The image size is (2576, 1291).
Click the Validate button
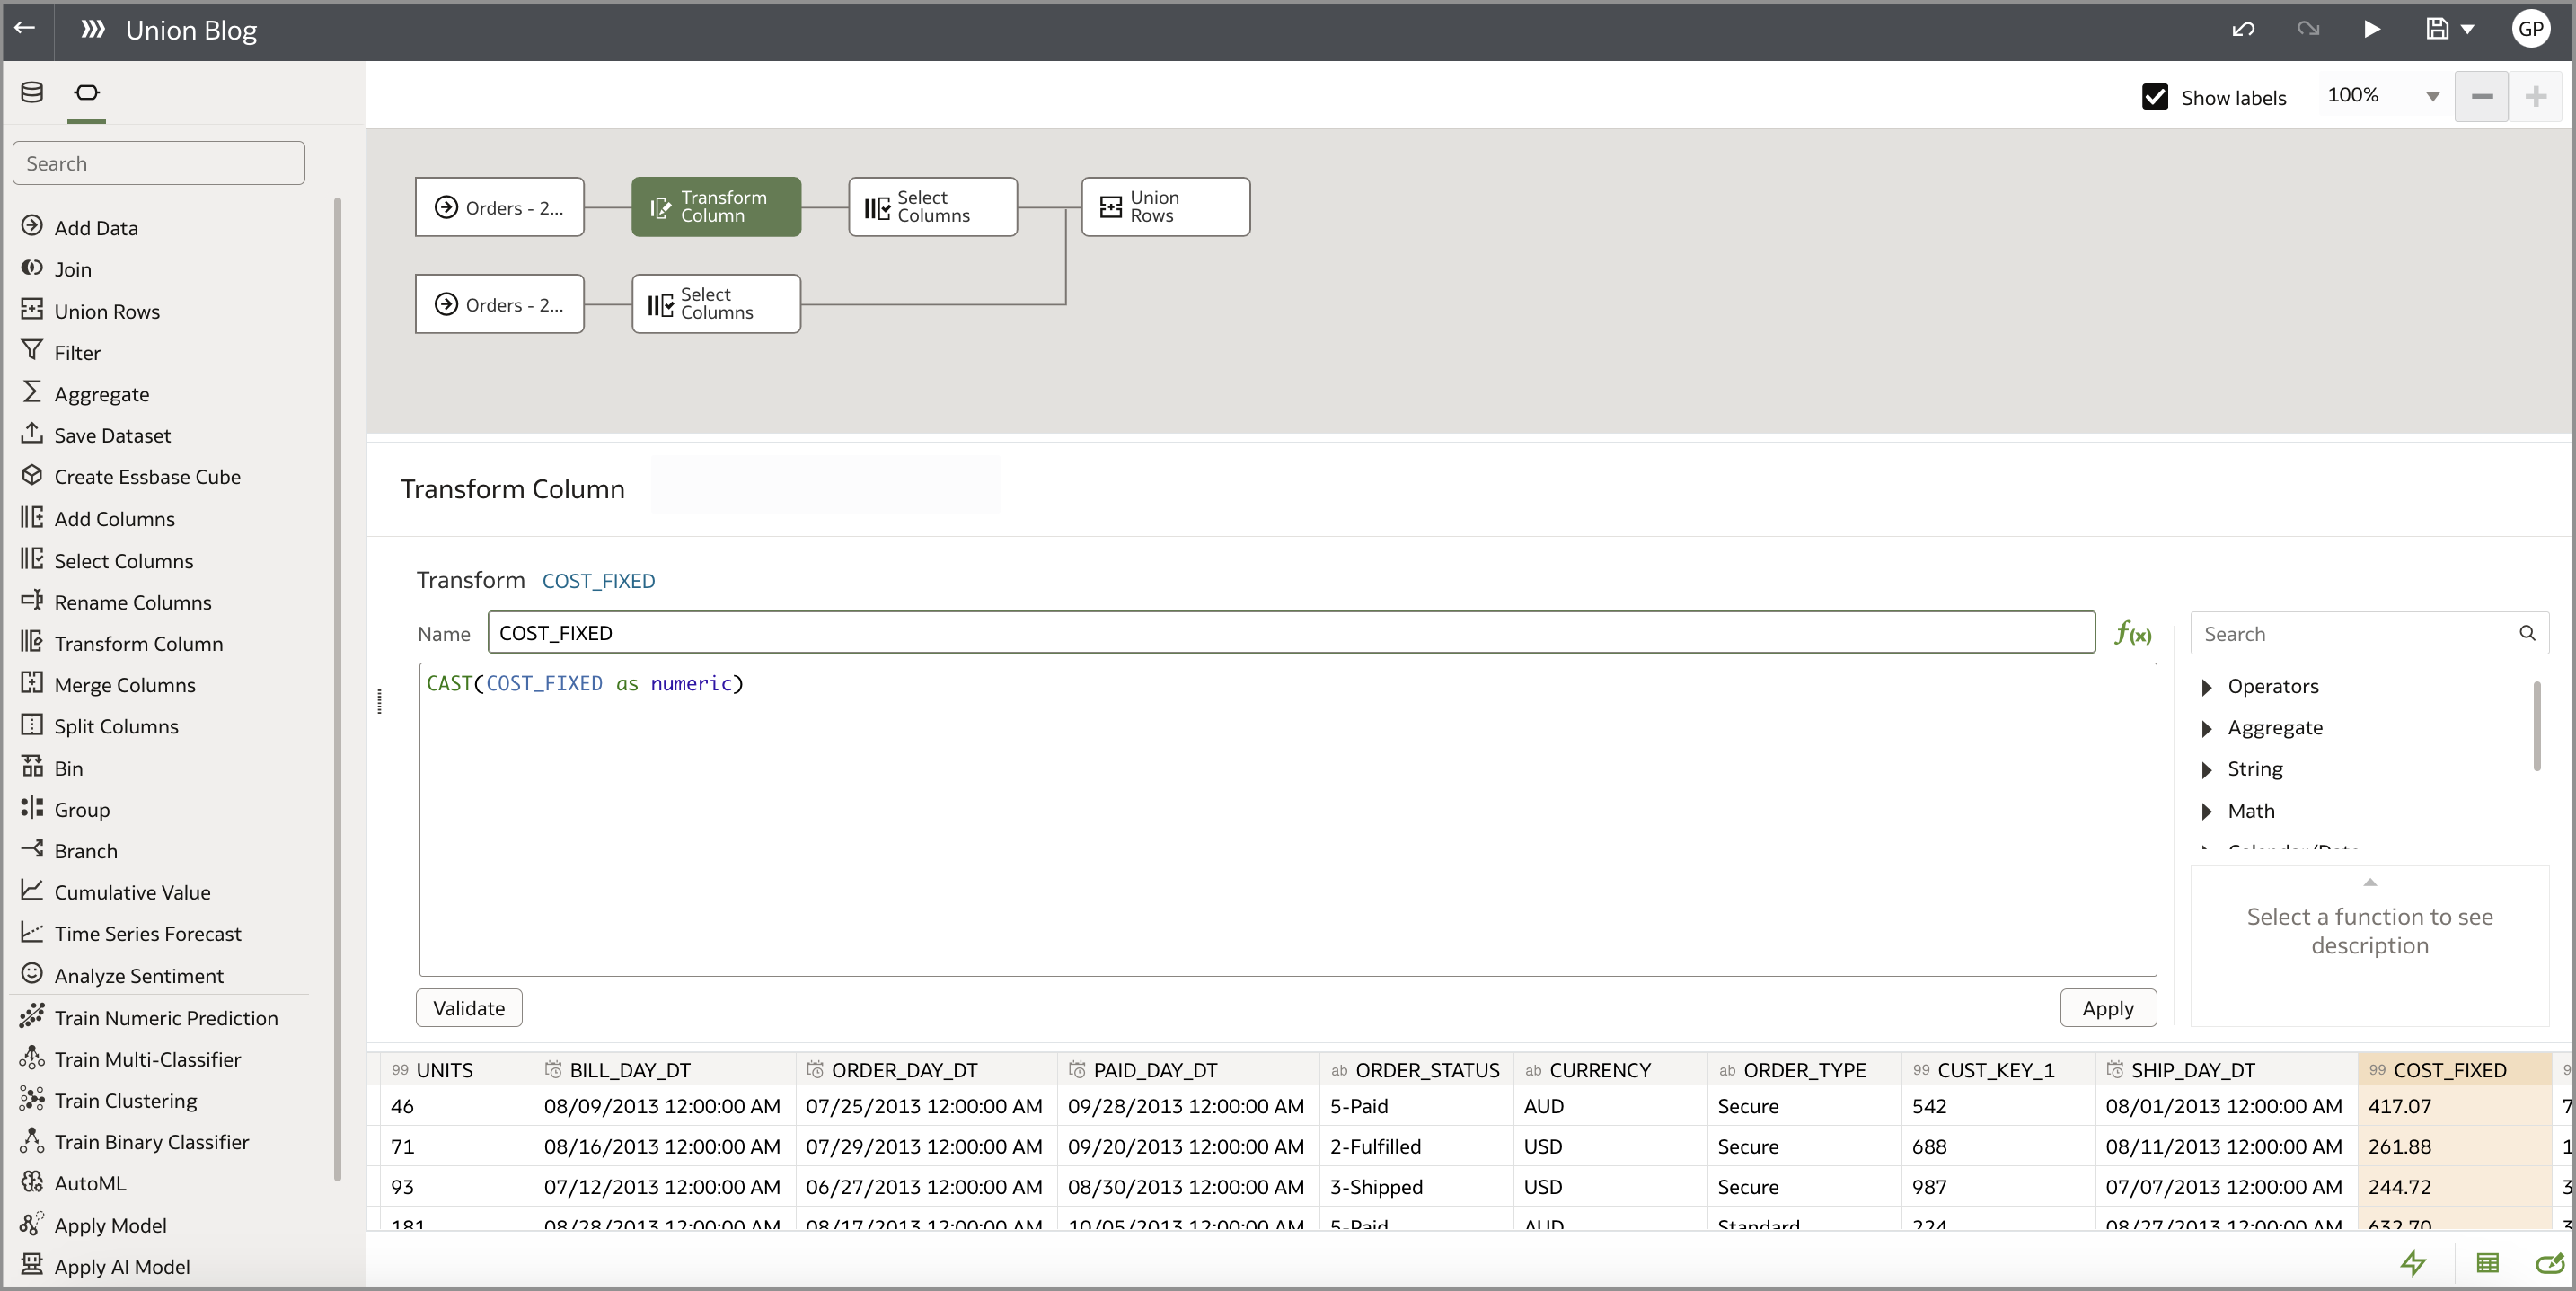click(x=467, y=1007)
